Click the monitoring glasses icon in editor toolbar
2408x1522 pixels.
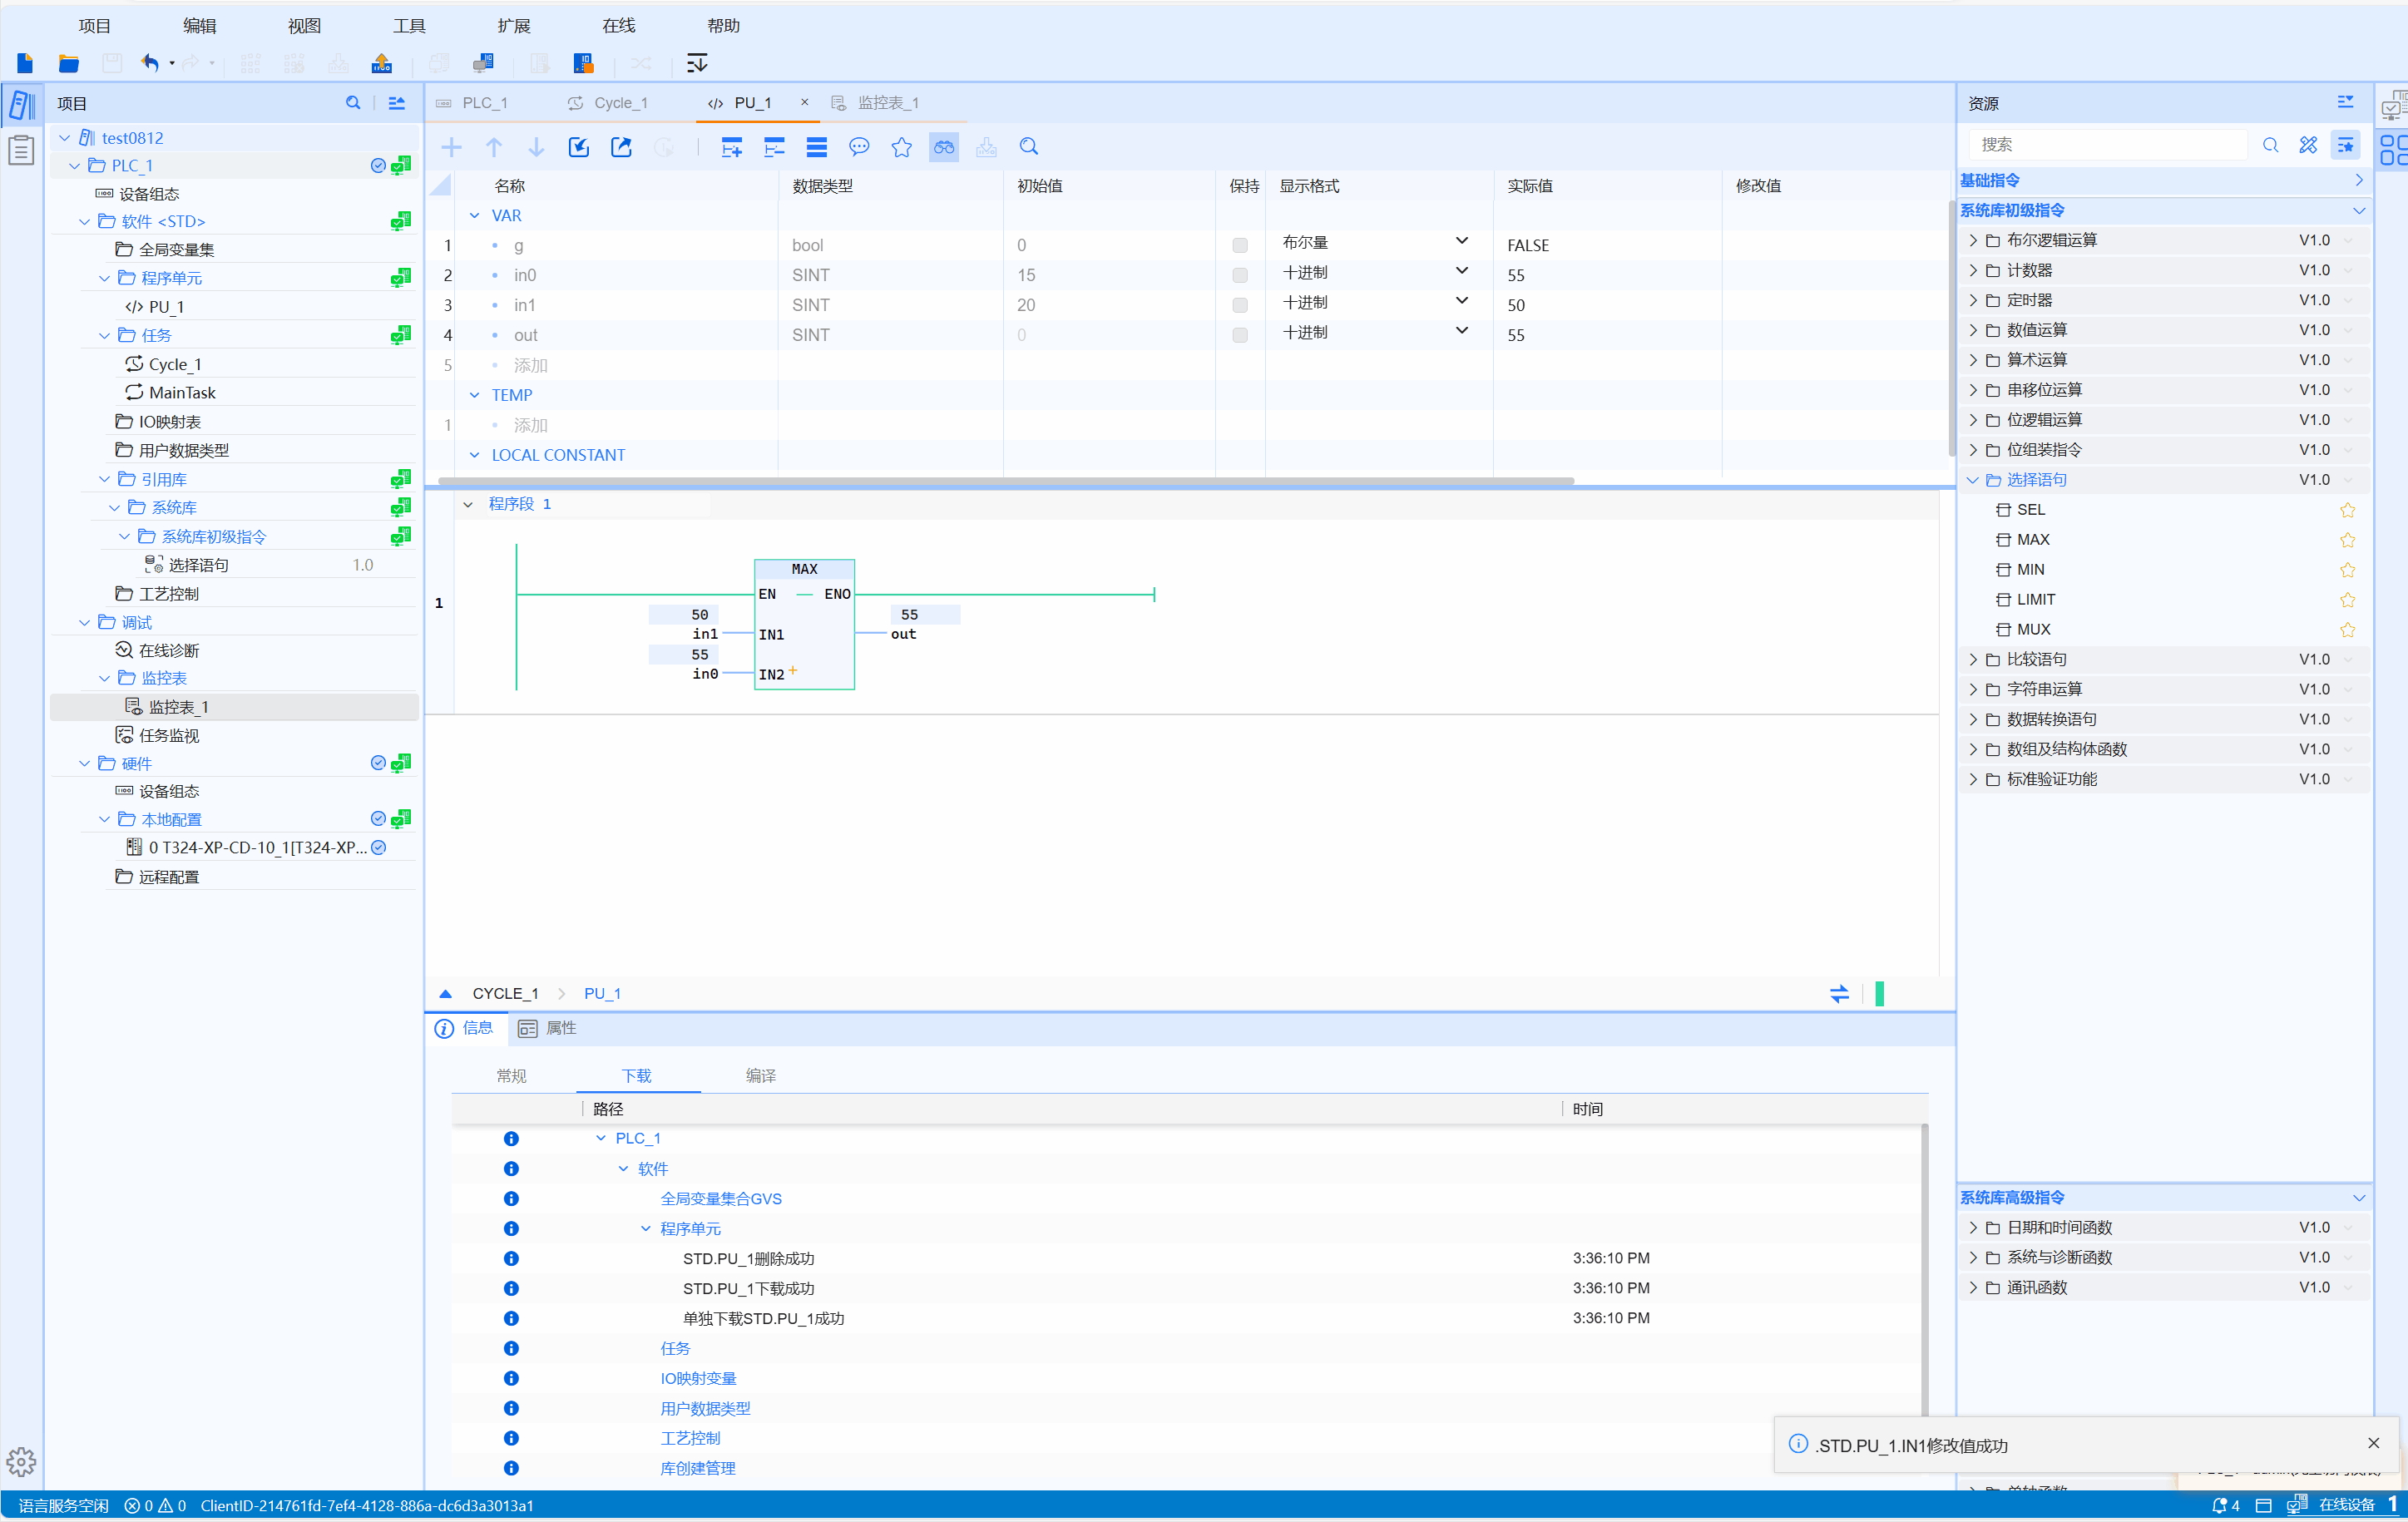click(943, 147)
